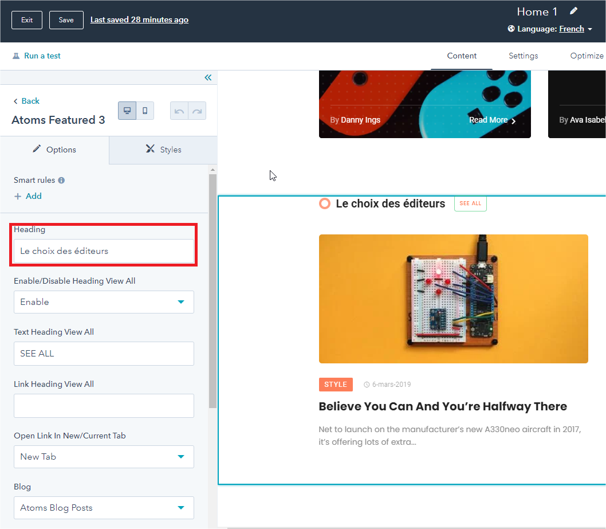Click the Link Heading View All input field
The image size is (606, 529).
pyautogui.click(x=104, y=406)
